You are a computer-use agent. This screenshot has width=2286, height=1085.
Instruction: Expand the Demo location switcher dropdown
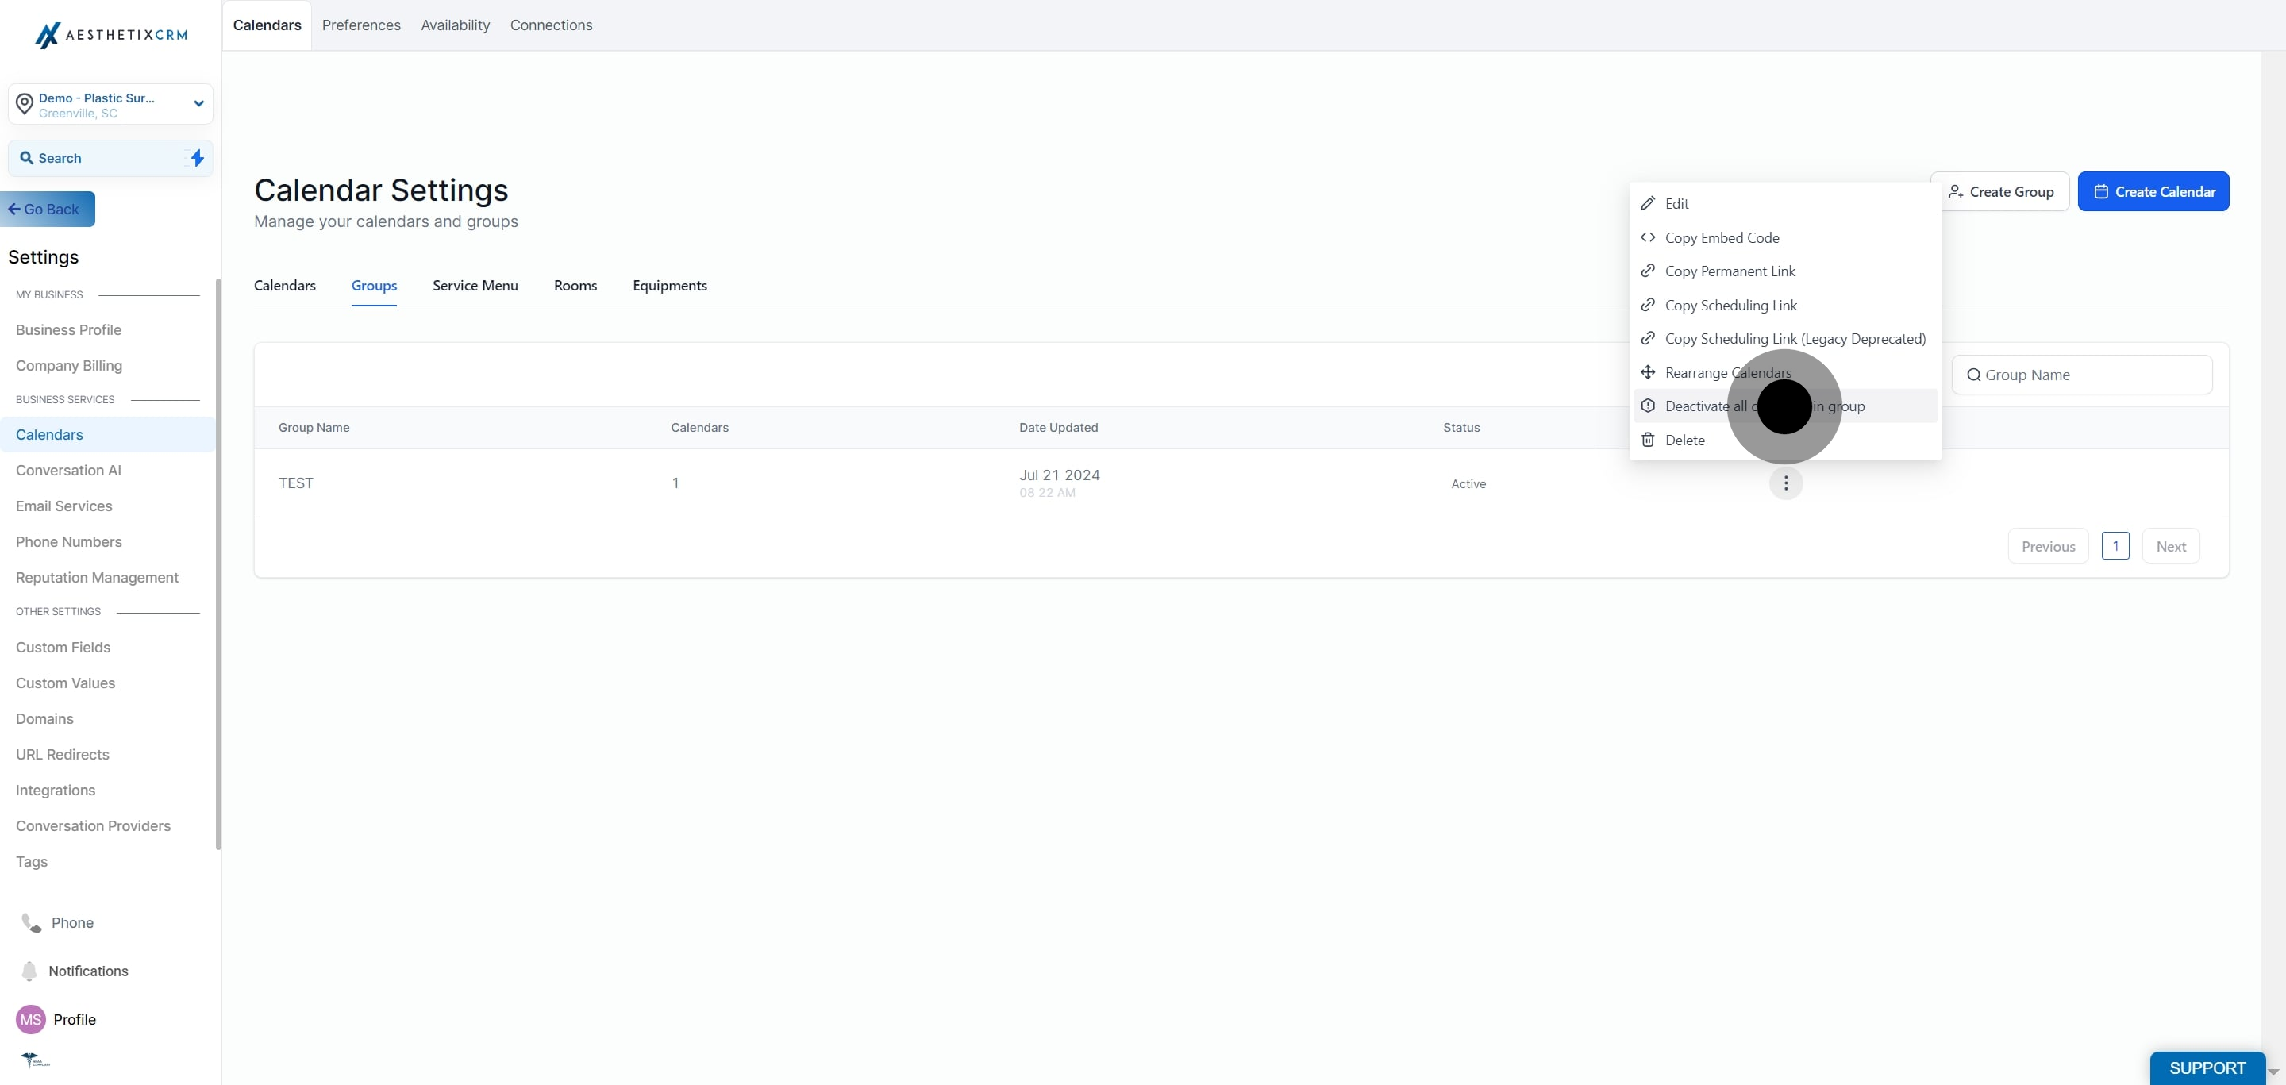coord(198,104)
